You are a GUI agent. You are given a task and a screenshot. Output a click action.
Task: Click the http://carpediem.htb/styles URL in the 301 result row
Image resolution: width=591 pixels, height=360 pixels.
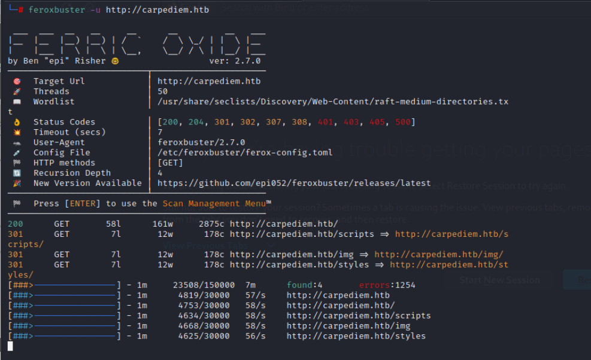(x=299, y=265)
